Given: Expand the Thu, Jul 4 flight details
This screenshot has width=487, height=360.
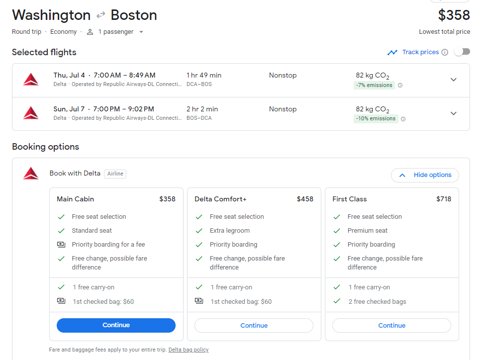Looking at the screenshot, I should tap(454, 80).
